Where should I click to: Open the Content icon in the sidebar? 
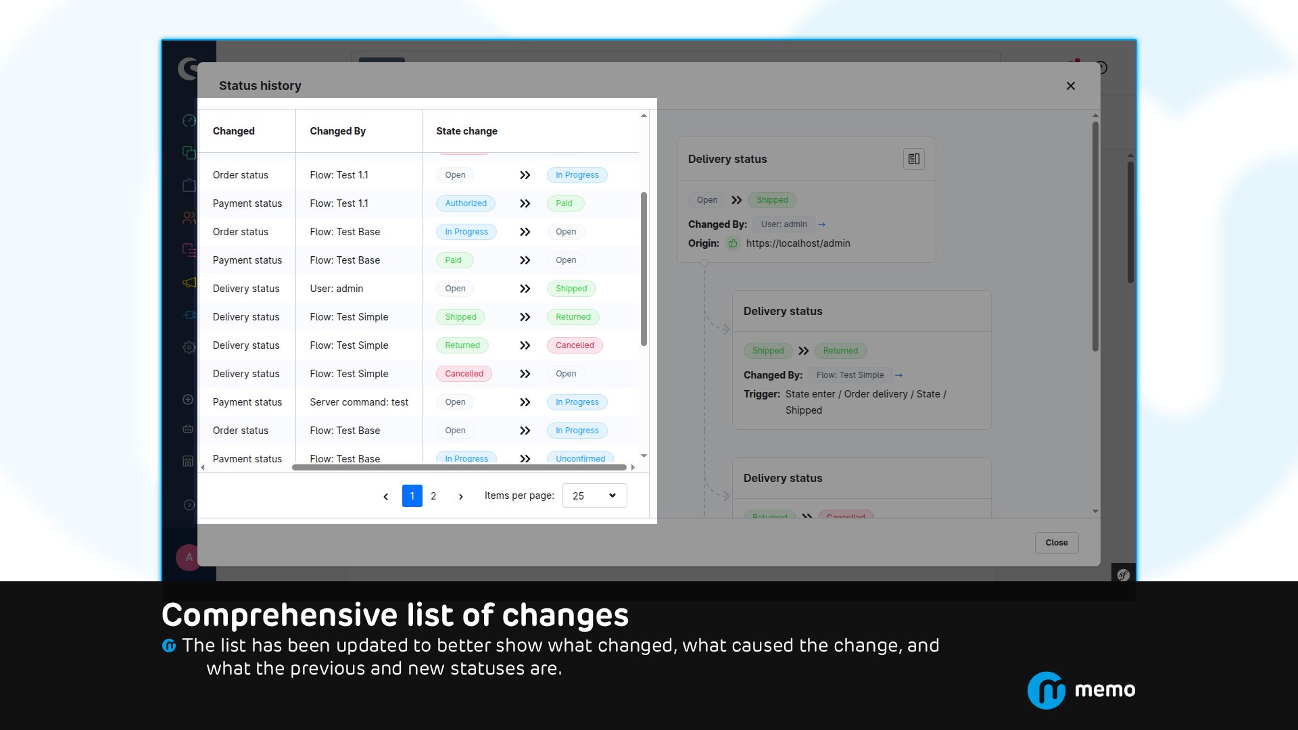[x=189, y=249]
